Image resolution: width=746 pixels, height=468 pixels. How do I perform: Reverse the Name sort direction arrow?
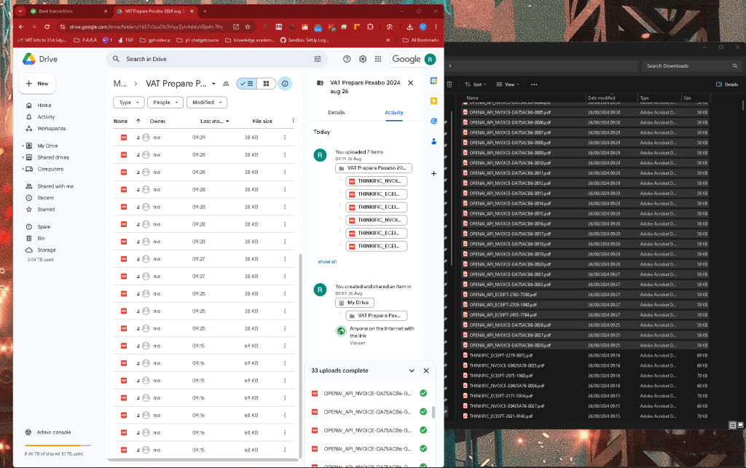pos(138,121)
